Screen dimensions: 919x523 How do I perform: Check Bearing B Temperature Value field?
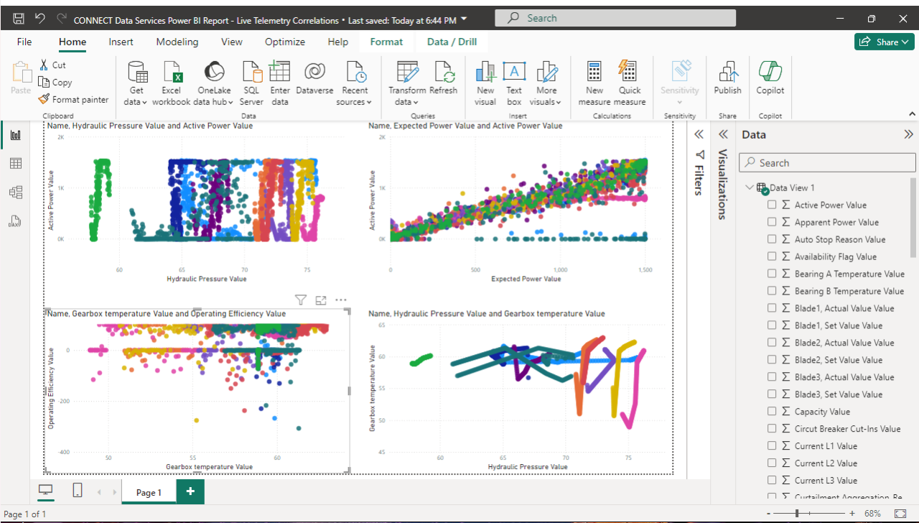coord(773,291)
